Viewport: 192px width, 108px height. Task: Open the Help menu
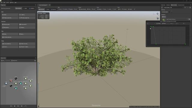pyautogui.click(x=16, y=3)
